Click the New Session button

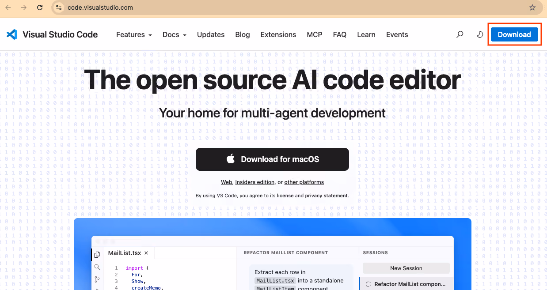coord(406,268)
